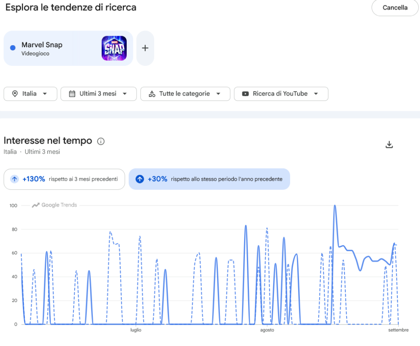Open the Ricerca di YouTube source dropdown

[281, 94]
